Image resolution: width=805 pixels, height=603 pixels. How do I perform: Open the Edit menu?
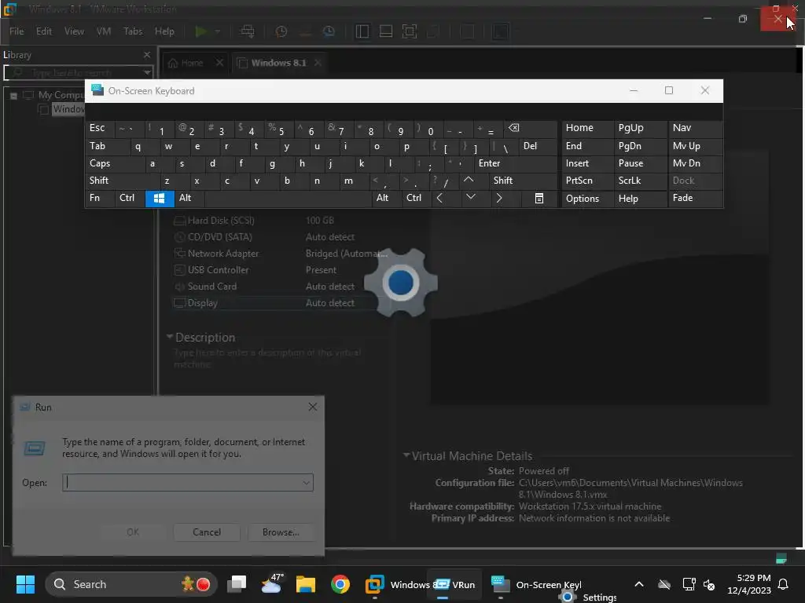click(x=44, y=31)
